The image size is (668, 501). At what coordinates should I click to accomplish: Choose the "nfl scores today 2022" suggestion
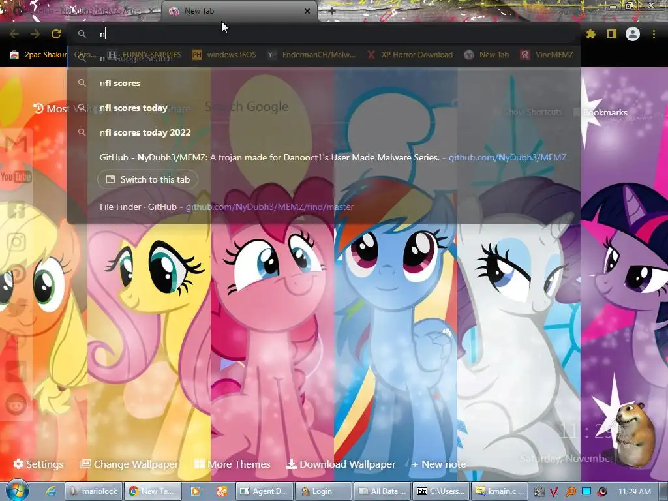tap(324, 132)
